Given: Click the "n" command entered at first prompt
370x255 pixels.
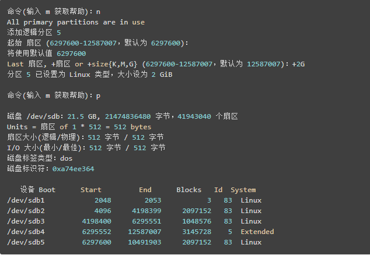Looking at the screenshot, I should click(98, 12).
